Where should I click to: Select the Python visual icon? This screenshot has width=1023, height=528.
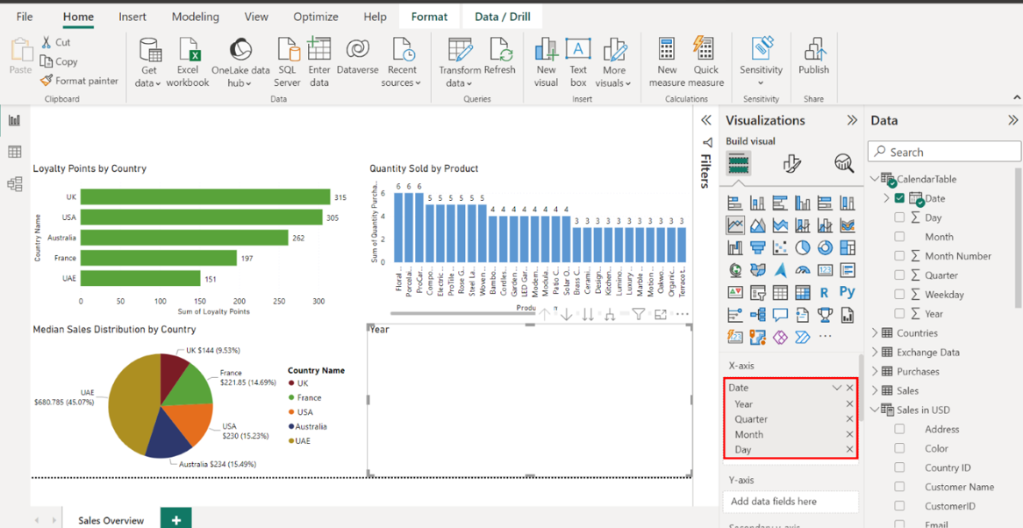(847, 292)
